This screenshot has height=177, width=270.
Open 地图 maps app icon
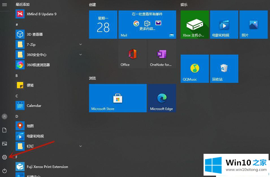(20, 126)
